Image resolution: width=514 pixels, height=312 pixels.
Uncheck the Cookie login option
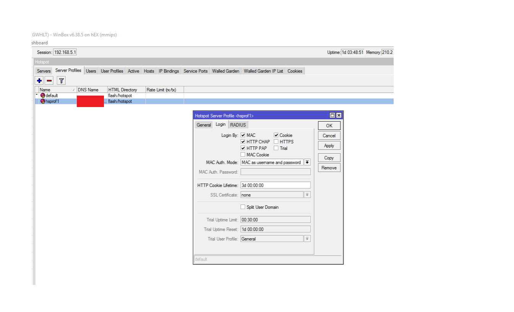276,135
